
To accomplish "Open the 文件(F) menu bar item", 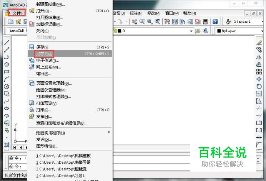I will pyautogui.click(x=18, y=13).
